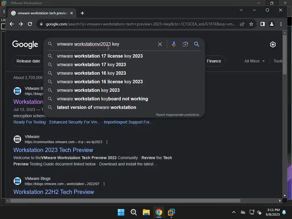Click the VMware Workstation taskbar icon

click(x=171, y=212)
